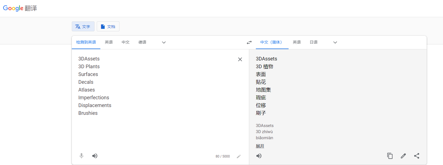This screenshot has height=165, width=443.
Task: Choose 检测到英语 source language tab
Action: [x=86, y=42]
